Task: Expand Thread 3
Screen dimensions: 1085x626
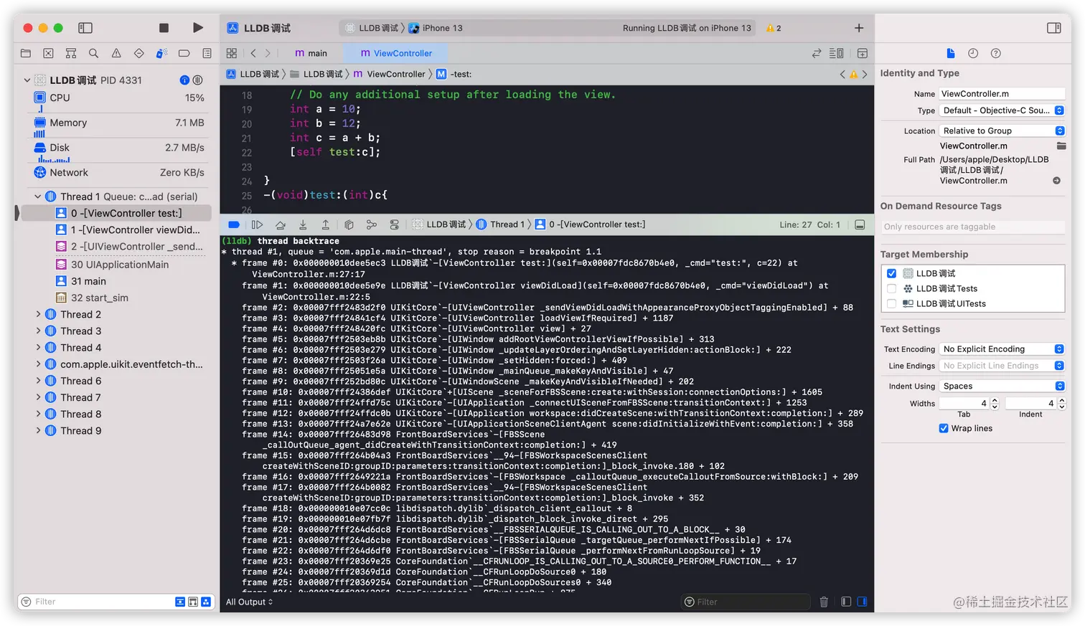Action: coord(37,331)
